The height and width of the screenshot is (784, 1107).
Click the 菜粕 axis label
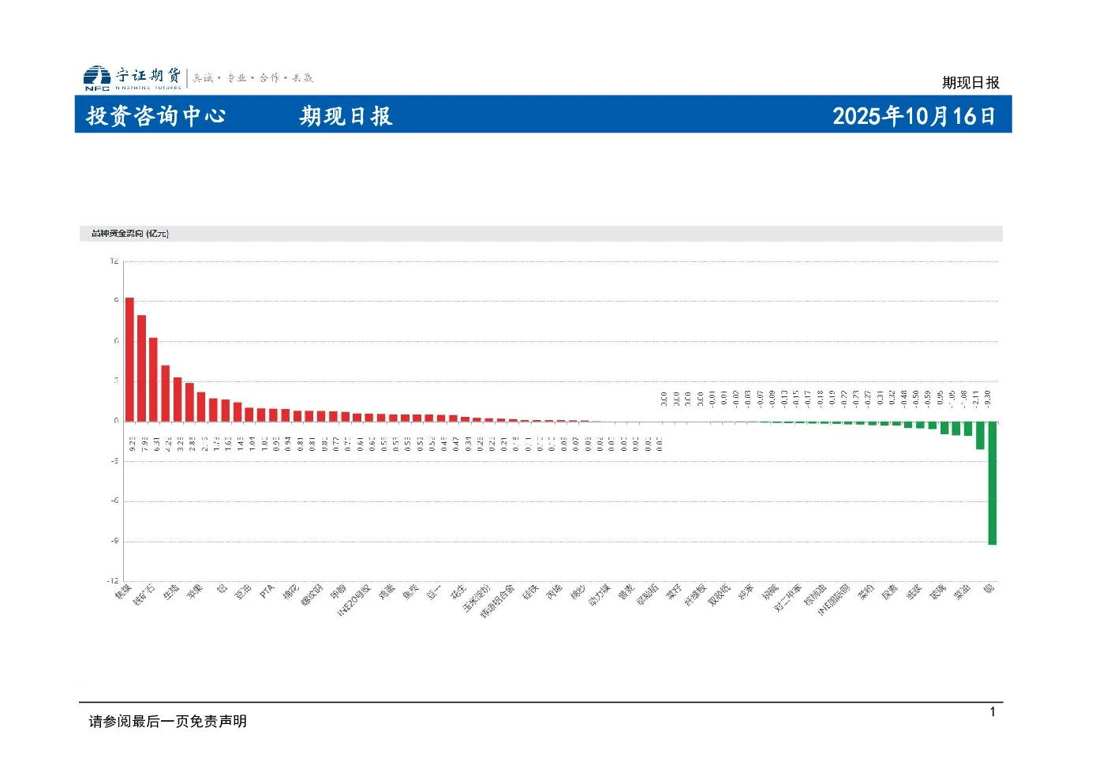866,592
